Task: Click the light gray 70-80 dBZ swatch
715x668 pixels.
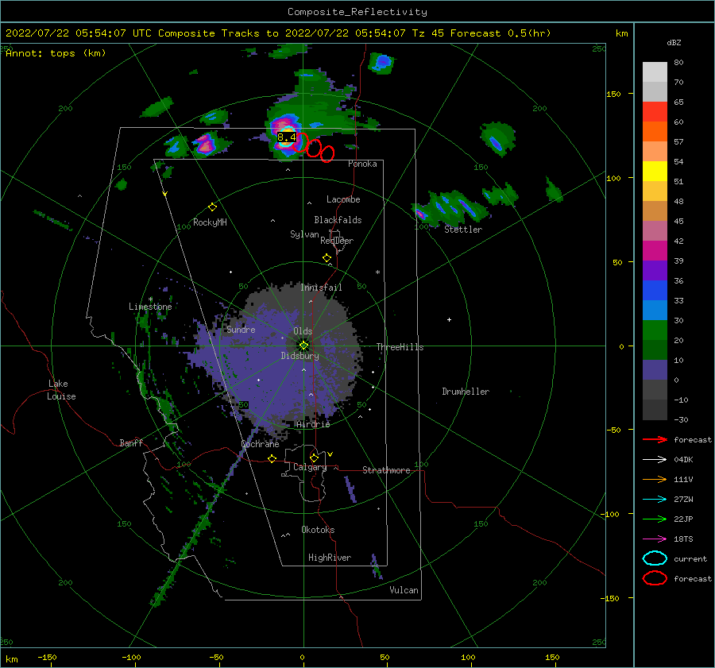Action: point(655,72)
